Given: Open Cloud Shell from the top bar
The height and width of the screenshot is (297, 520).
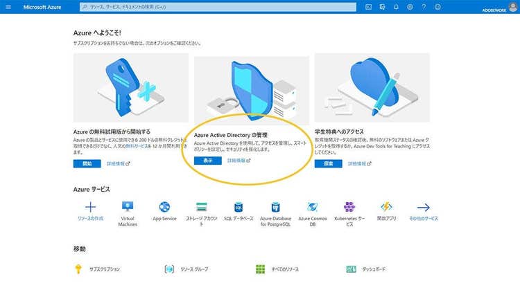Looking at the screenshot, I should (x=368, y=6).
